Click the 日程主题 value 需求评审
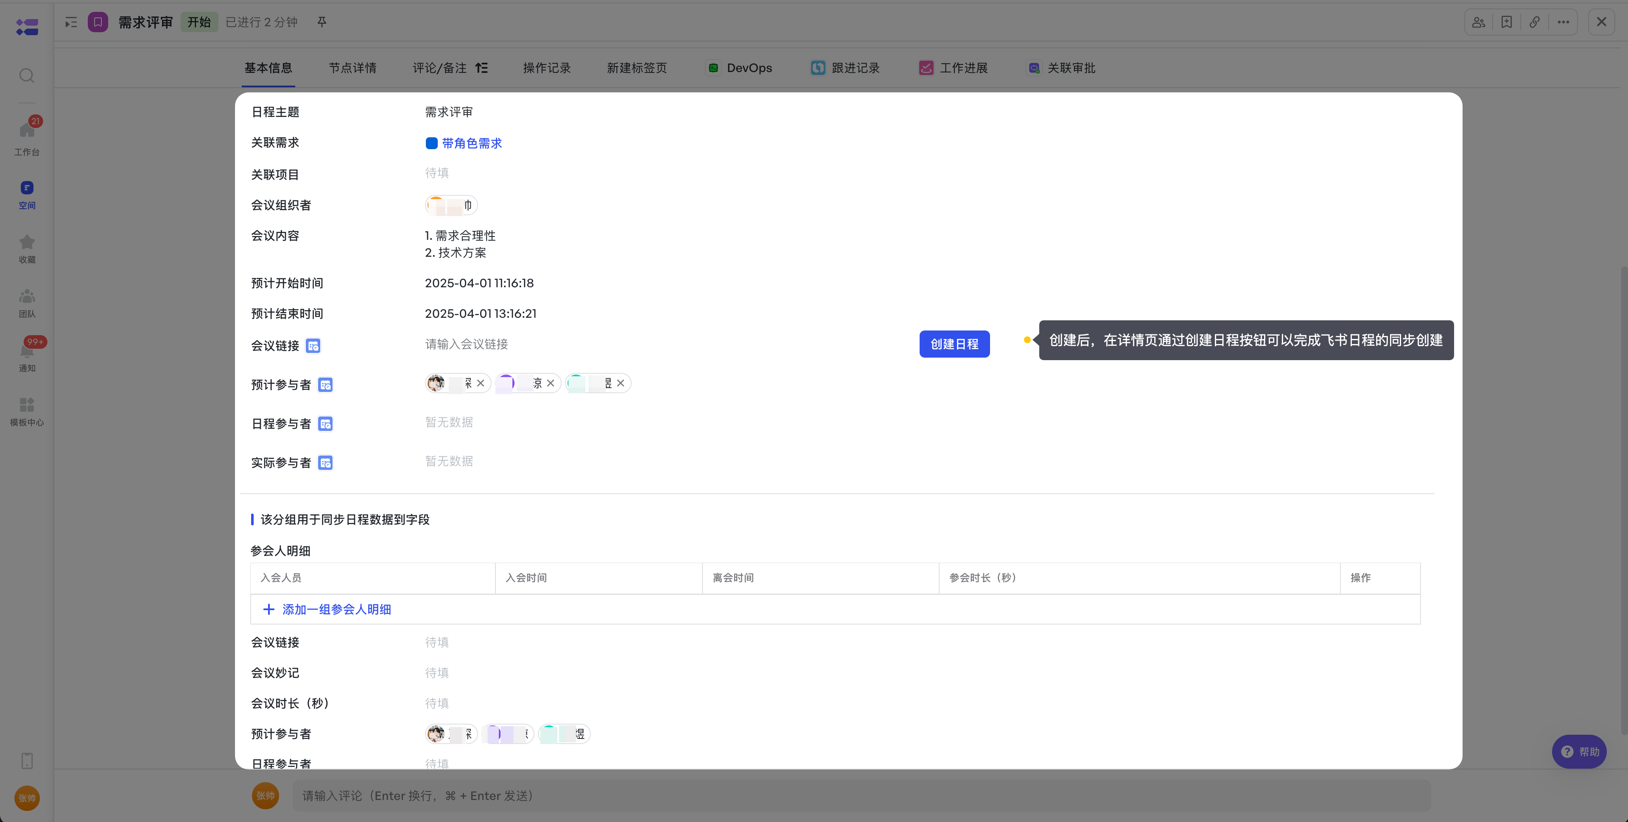The height and width of the screenshot is (822, 1628). pos(449,112)
